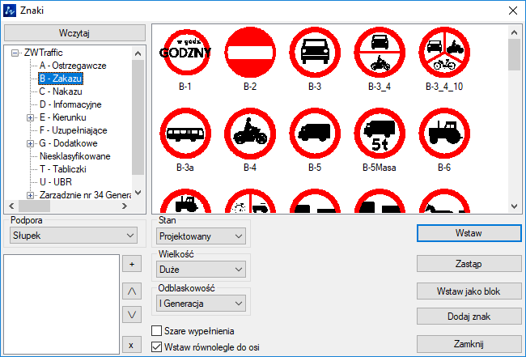The height and width of the screenshot is (357, 526).
Task: Open the Podpora dropdown showing Słupek
Action: coord(74,235)
